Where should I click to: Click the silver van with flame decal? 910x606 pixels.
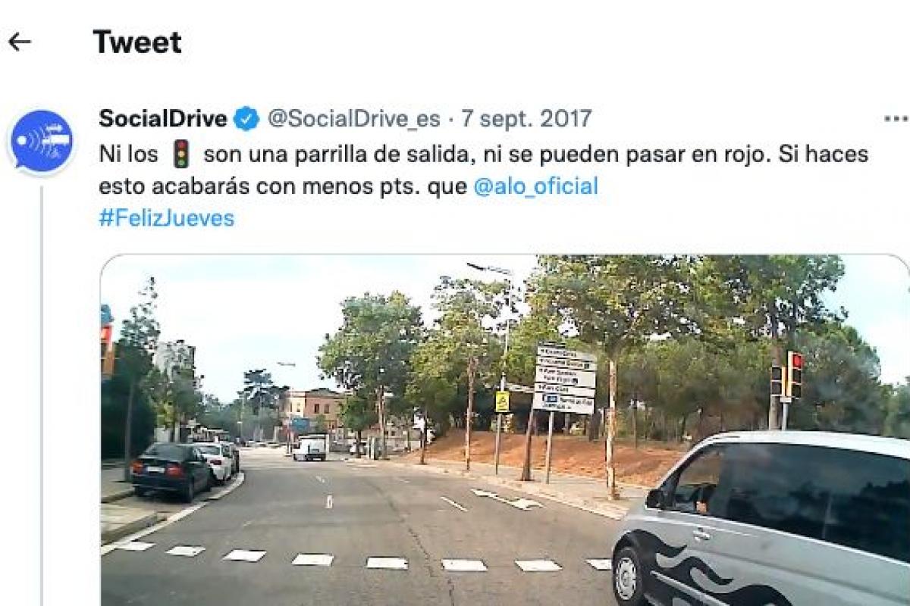761,519
